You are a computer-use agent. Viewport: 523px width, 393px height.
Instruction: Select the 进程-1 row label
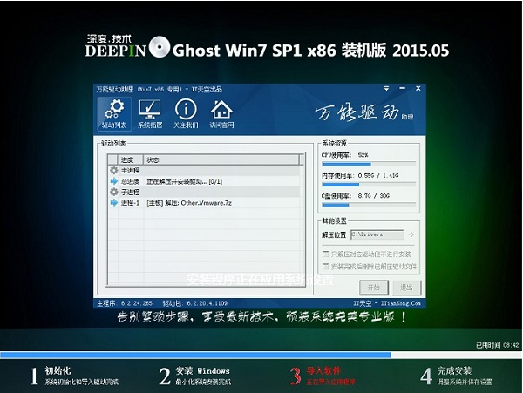coord(130,203)
